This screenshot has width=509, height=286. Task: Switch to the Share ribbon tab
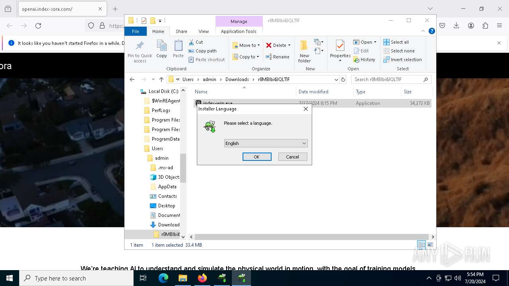click(181, 31)
